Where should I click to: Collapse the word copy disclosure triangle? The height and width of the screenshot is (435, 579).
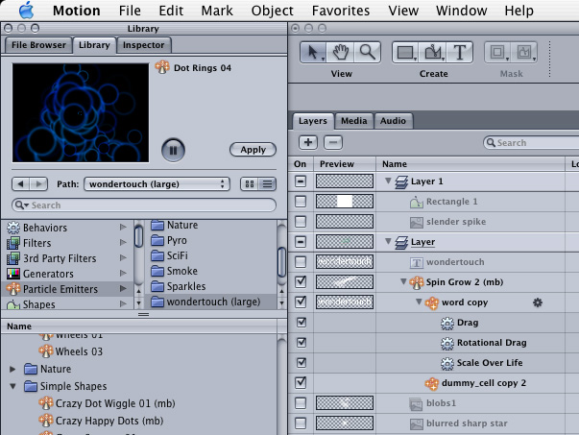(x=419, y=302)
